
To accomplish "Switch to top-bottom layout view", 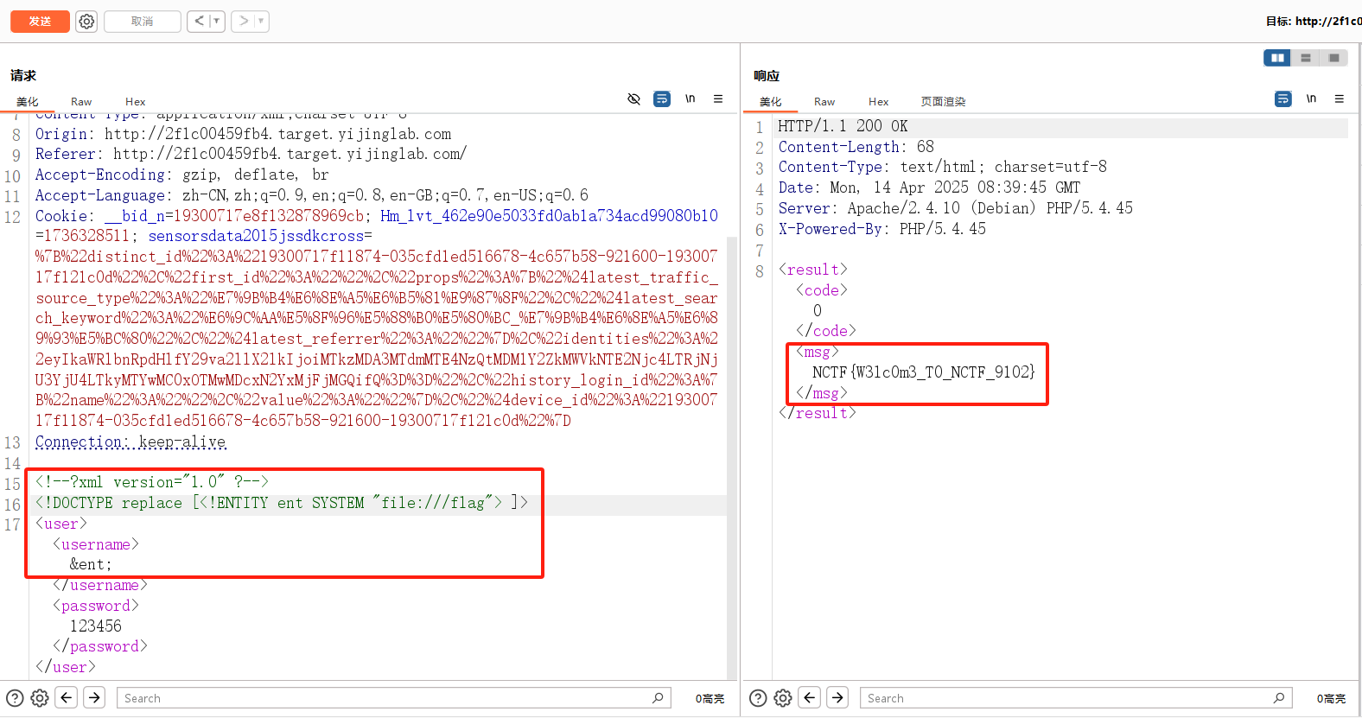I will click(1306, 58).
